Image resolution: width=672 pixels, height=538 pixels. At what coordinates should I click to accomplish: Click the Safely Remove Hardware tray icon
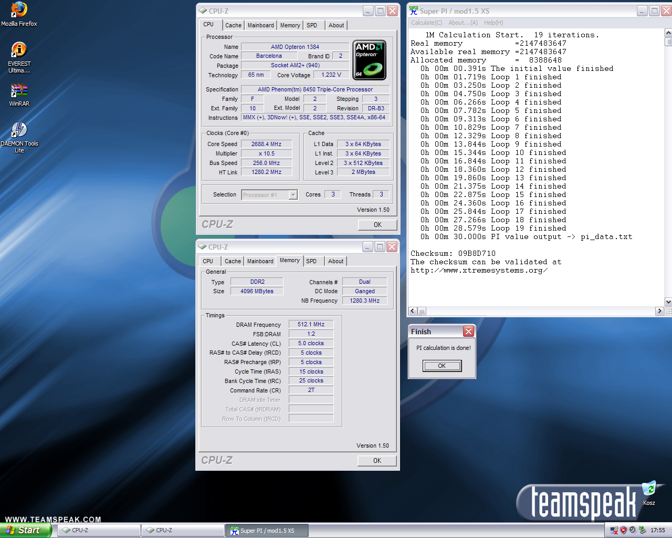(x=642, y=530)
